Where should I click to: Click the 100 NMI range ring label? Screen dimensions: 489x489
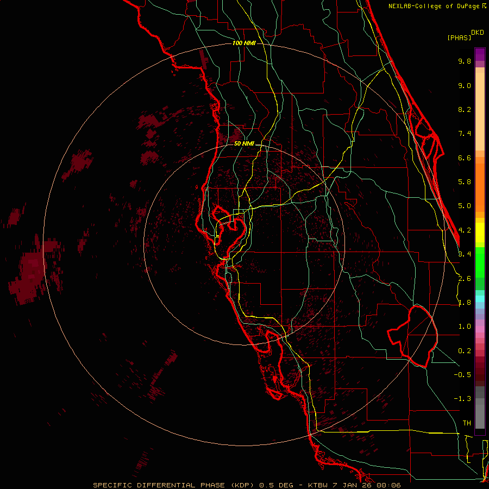click(x=244, y=43)
